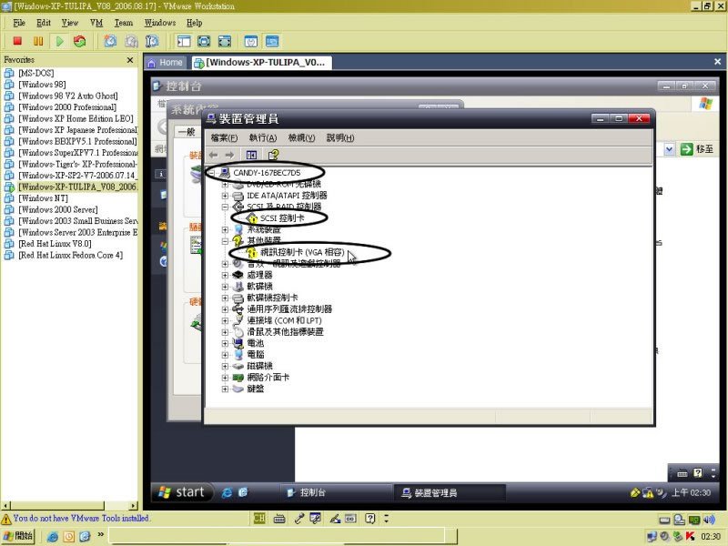Screen dimensions: 728x546
Task: Toggle the console tree icon in Device Manager
Action: pyautogui.click(x=251, y=155)
